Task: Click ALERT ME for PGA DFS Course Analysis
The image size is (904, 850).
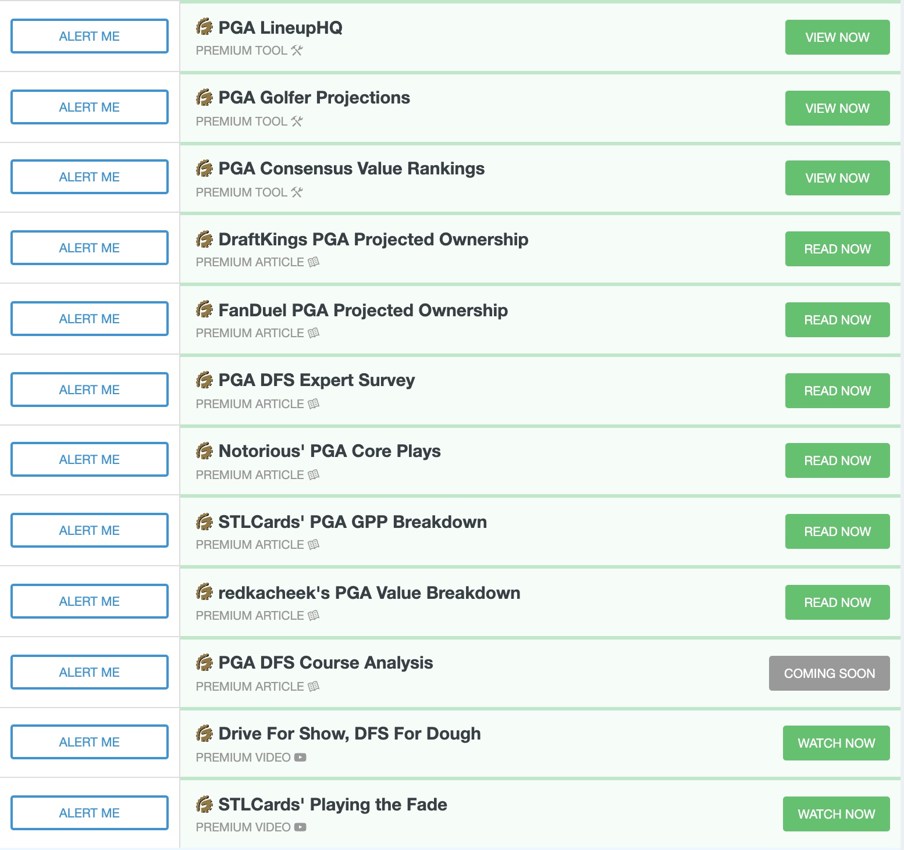Action: click(90, 672)
